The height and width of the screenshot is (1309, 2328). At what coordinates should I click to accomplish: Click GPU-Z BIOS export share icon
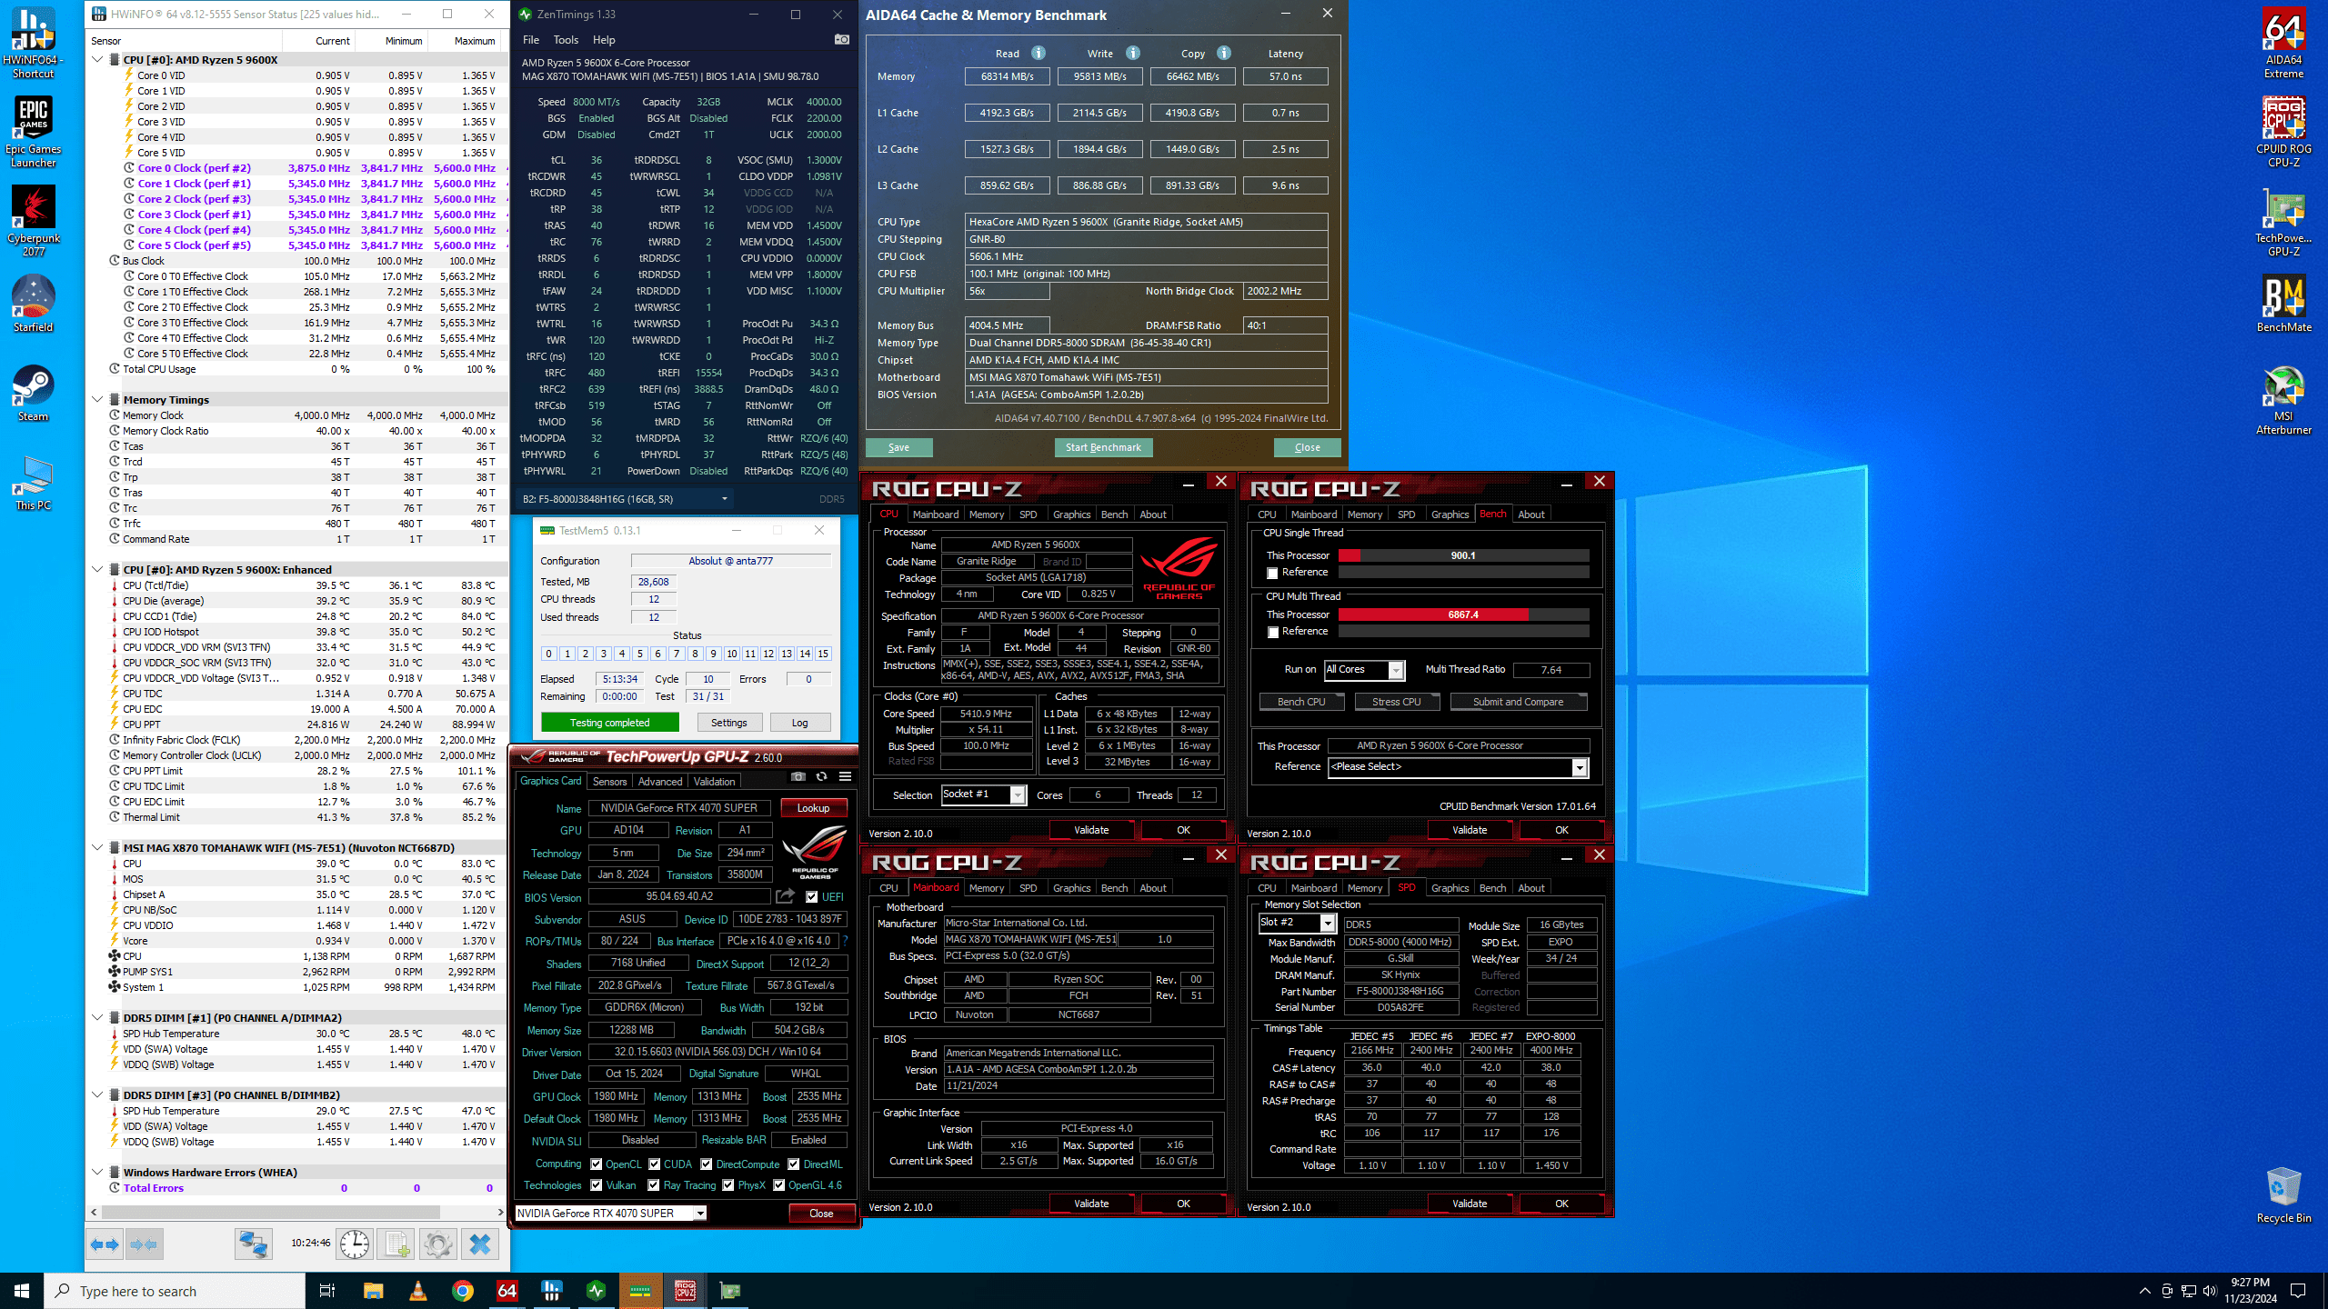point(785,896)
